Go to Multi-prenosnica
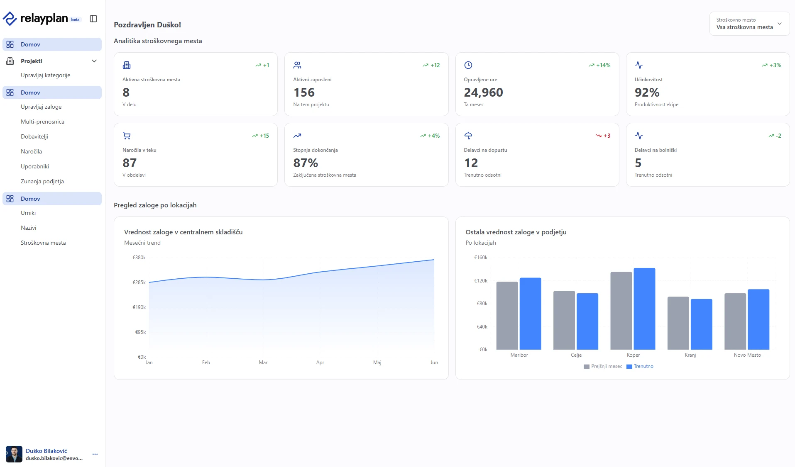795x467 pixels. tap(43, 122)
